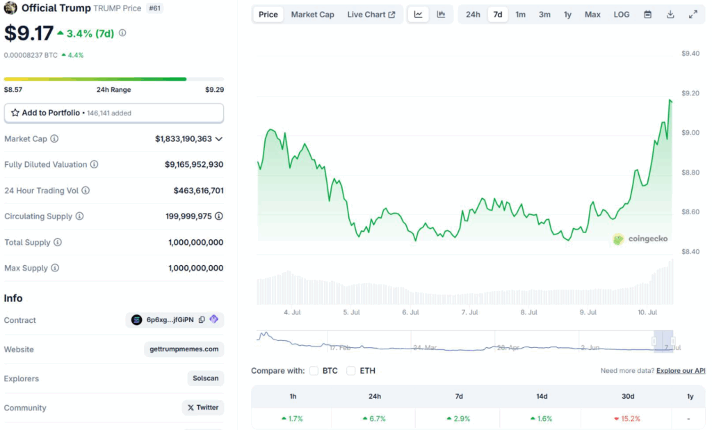Image resolution: width=712 pixels, height=430 pixels.
Task: Switch to line chart view
Action: (418, 15)
